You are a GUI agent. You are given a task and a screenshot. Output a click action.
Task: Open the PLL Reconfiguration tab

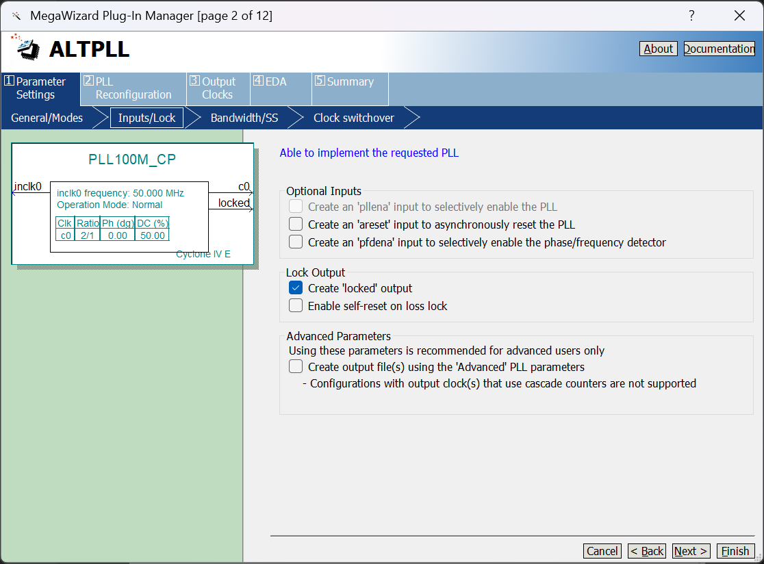coord(133,88)
